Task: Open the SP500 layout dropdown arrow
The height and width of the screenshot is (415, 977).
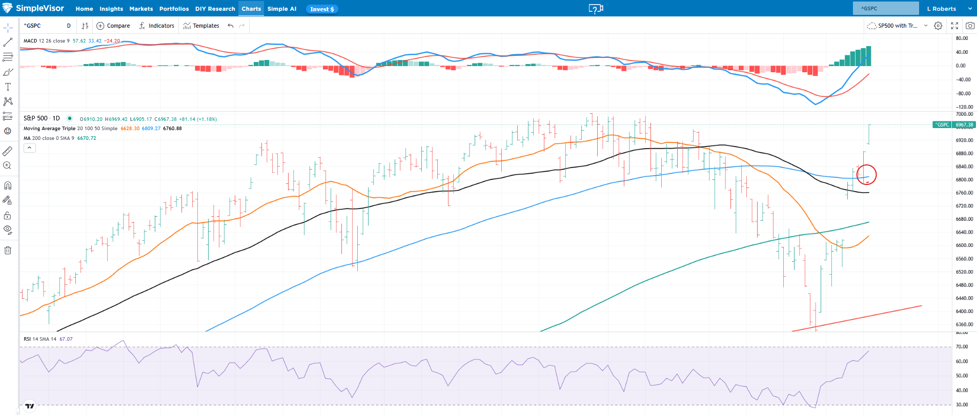Action: coord(926,26)
